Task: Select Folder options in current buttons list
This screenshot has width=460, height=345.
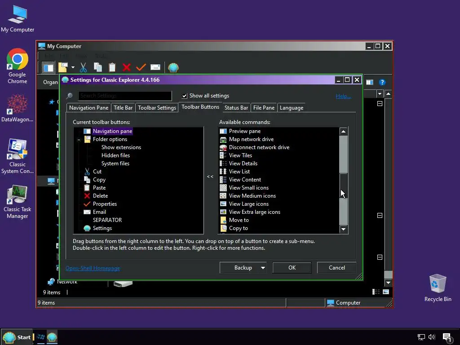Action: pos(110,139)
